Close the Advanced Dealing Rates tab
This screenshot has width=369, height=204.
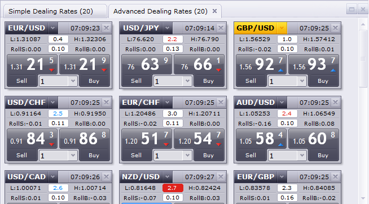[214, 11]
